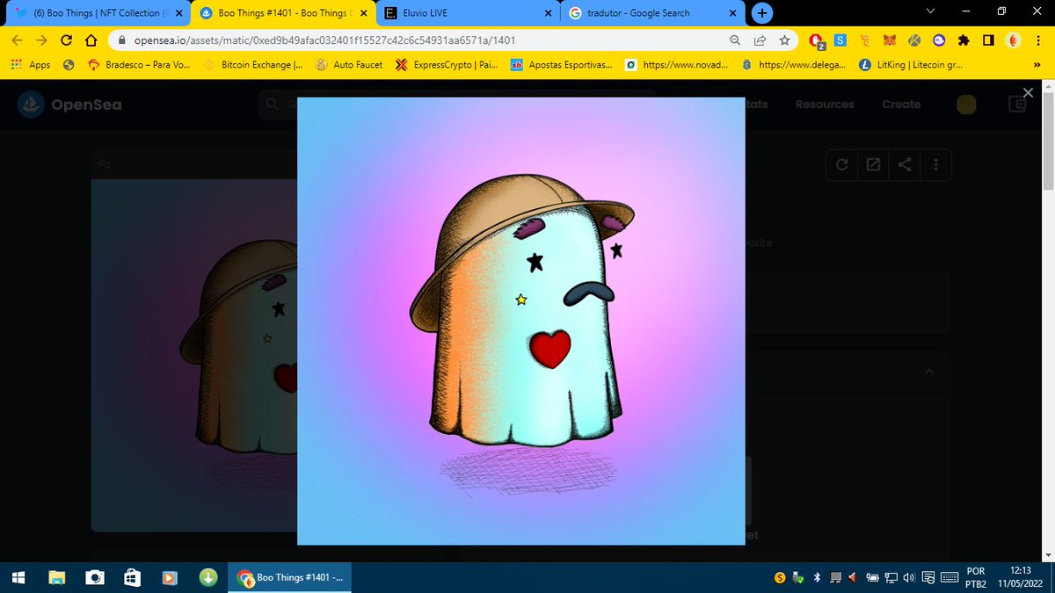1055x593 pixels.
Task: Click the OpenSea logo in header
Action: click(x=69, y=105)
